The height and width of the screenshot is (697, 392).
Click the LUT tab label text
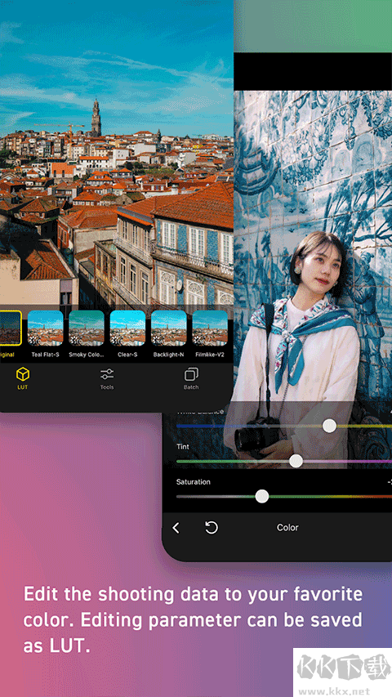(x=23, y=387)
